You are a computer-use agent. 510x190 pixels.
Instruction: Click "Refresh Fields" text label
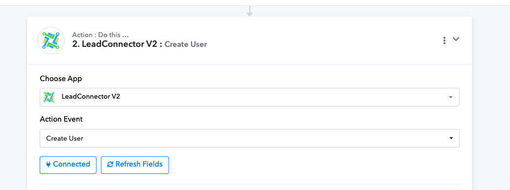tap(139, 165)
